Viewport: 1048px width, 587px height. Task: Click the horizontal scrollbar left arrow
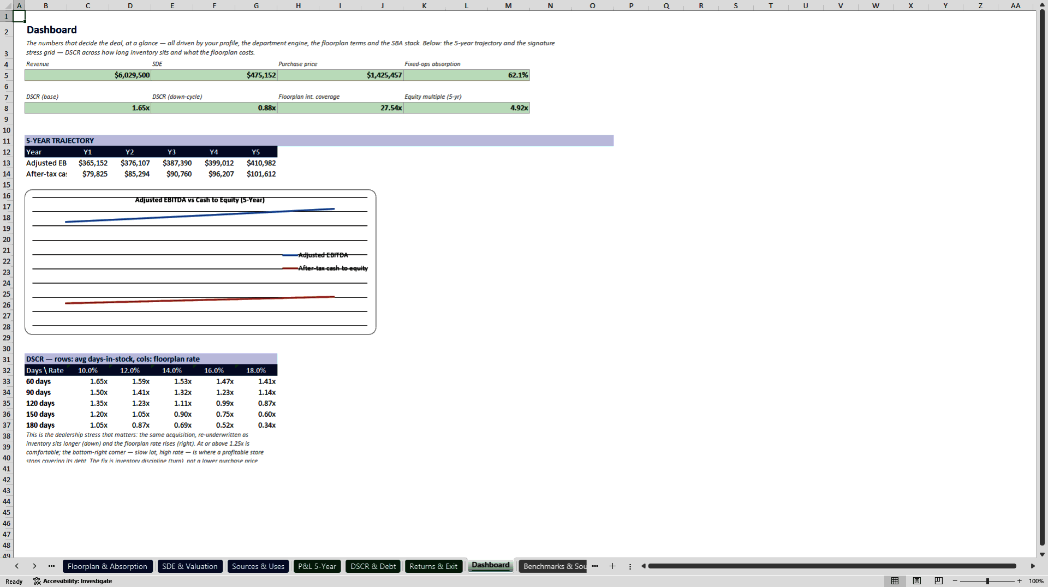(644, 566)
